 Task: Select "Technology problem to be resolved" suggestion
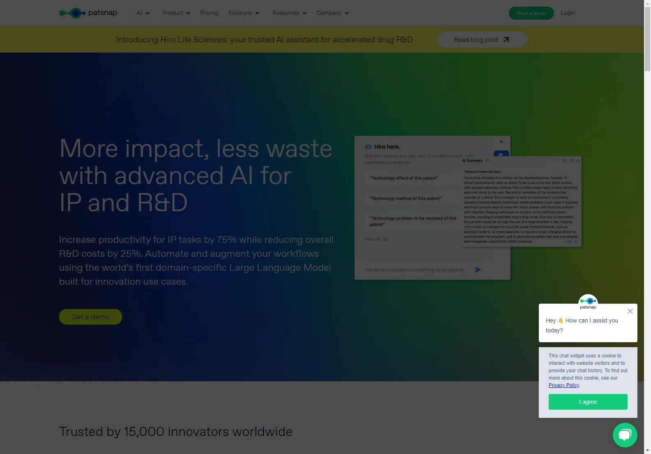[413, 221]
